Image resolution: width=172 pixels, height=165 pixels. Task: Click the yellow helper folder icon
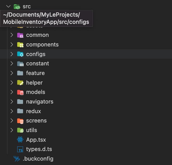pos(20,83)
